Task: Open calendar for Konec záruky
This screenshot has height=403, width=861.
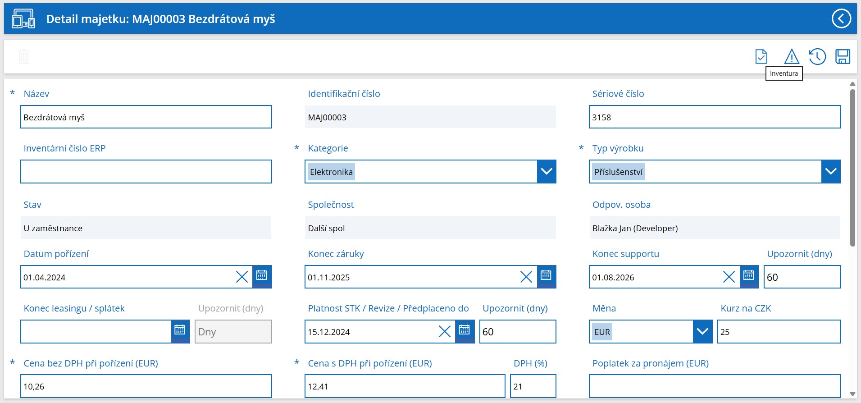Action: 546,276
